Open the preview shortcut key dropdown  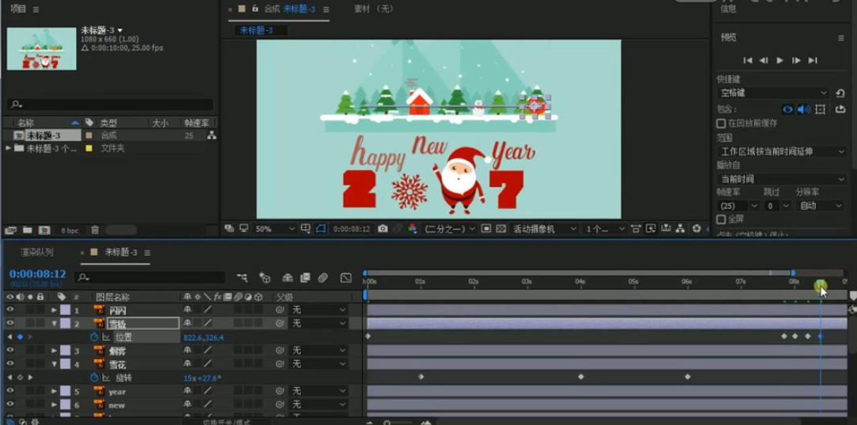773,93
